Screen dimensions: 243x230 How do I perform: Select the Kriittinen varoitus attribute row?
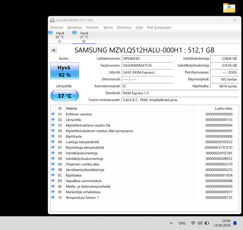point(142,114)
